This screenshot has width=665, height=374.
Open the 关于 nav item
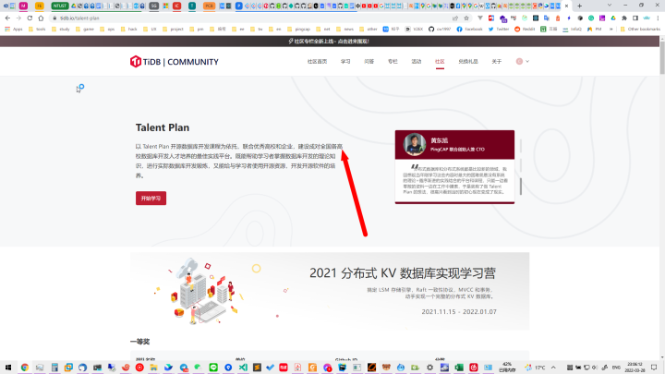tap(497, 62)
